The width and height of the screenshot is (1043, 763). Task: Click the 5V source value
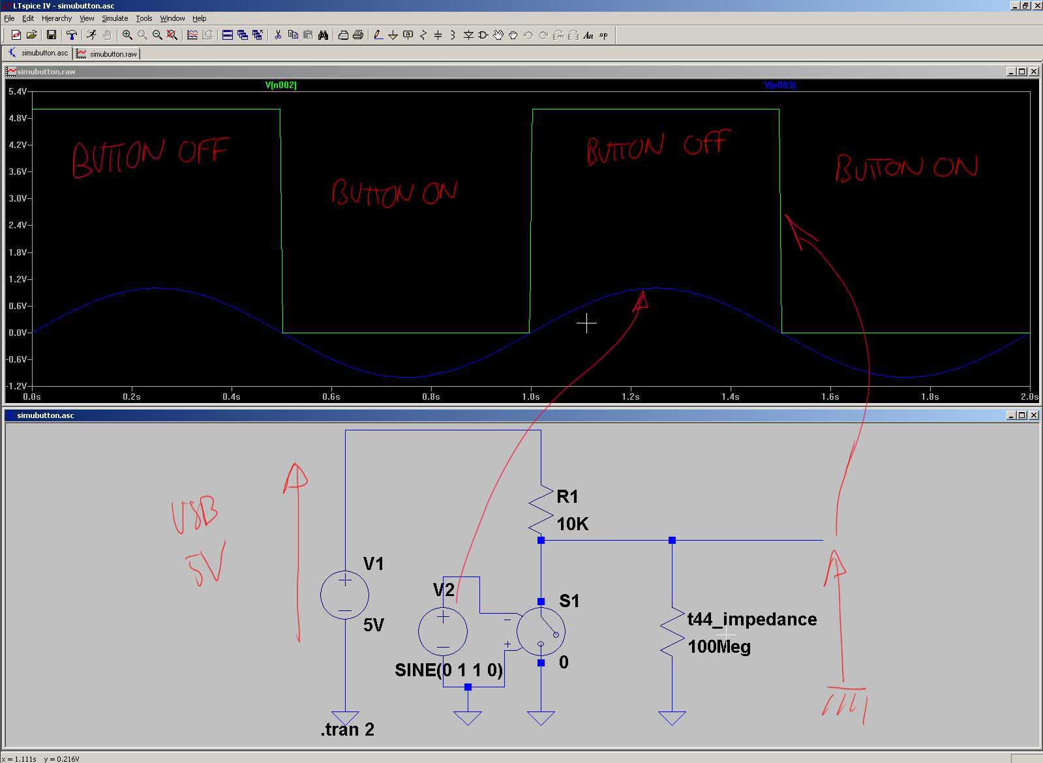pos(374,625)
